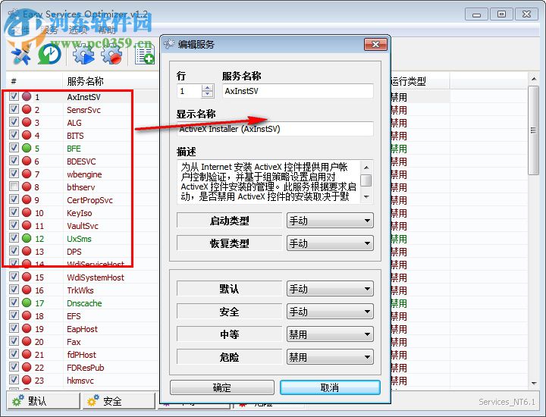Decrease the 行 row number spinner
This screenshot has height=417, width=546.
coord(207,94)
